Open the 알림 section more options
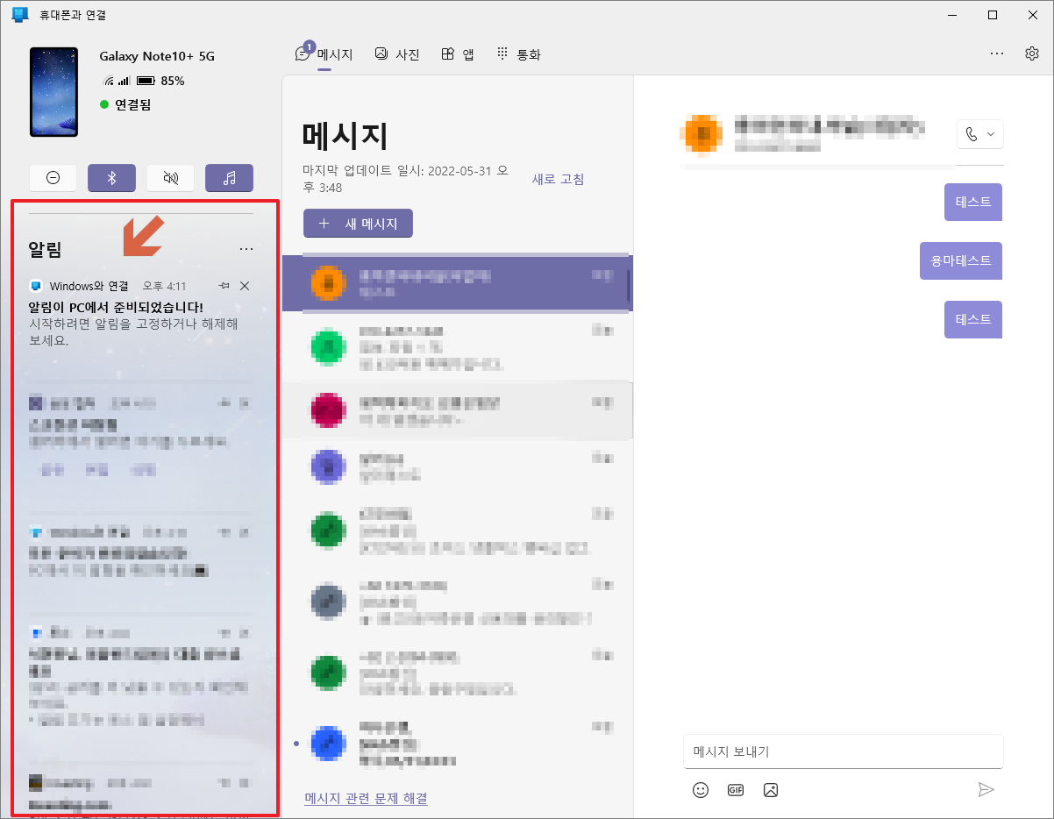The image size is (1054, 819). pyautogui.click(x=246, y=249)
